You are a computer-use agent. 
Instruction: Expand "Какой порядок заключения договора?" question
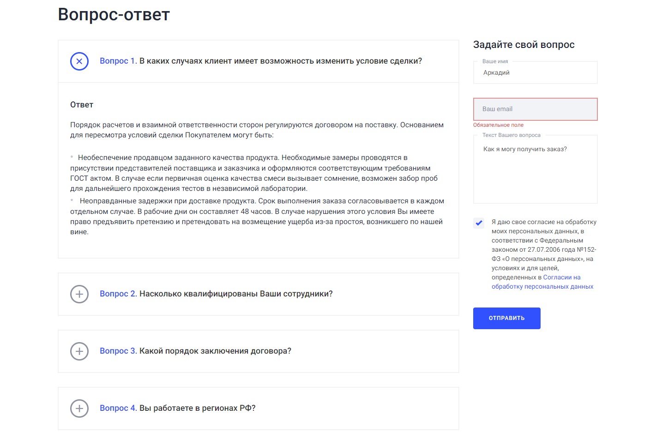click(215, 351)
